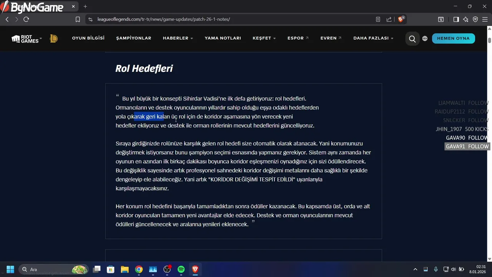Bookmark this page with the bookmark icon
The image size is (492, 277).
coord(78,19)
